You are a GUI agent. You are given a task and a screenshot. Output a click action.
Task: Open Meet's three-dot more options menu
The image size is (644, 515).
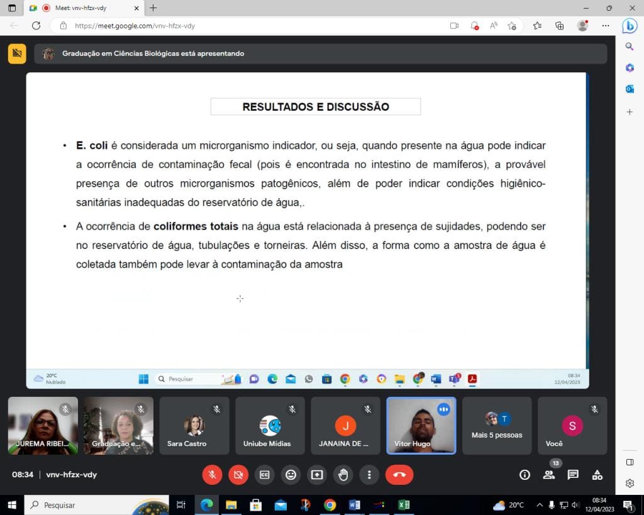(369, 475)
